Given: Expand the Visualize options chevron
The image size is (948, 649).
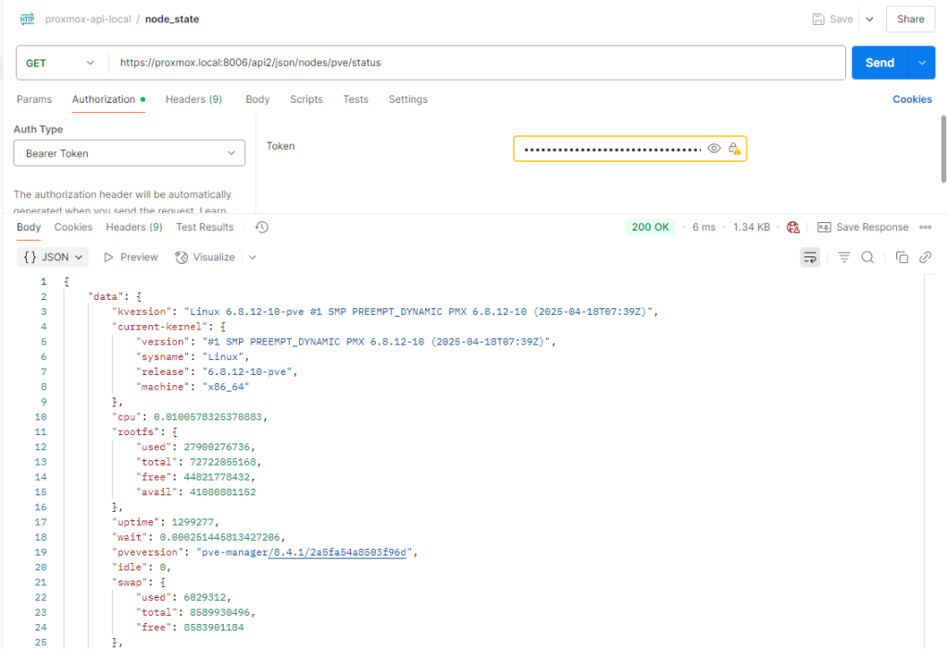Looking at the screenshot, I should pos(252,257).
